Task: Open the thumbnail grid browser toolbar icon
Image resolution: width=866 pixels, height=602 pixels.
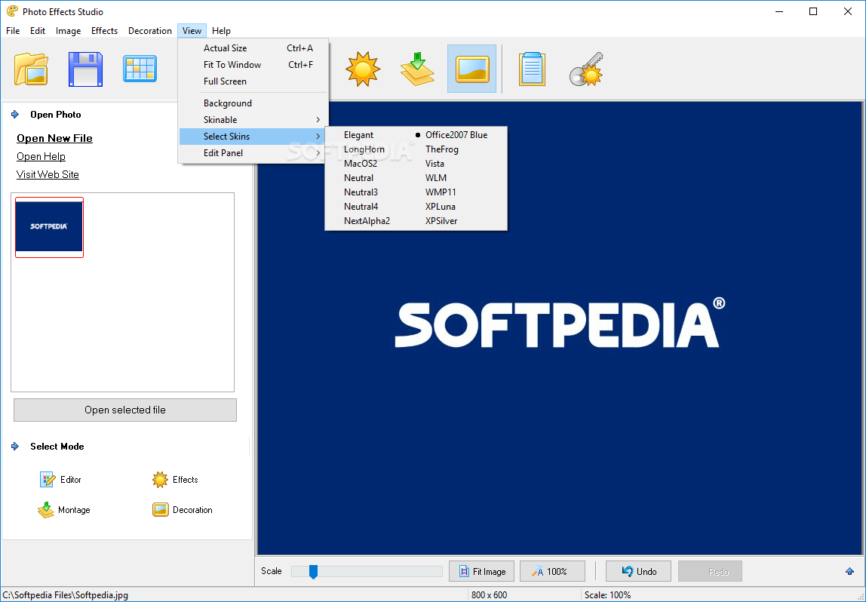Action: click(x=140, y=69)
